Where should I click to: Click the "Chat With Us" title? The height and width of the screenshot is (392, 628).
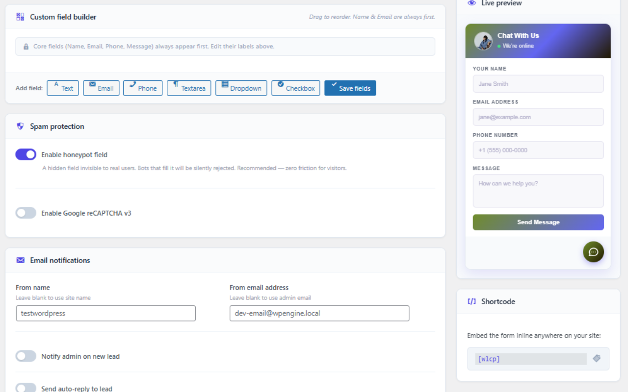point(518,35)
